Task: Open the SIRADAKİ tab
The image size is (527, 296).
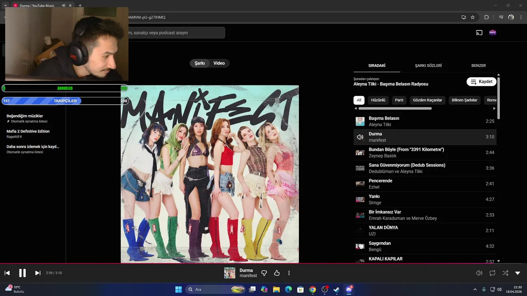Action: (x=377, y=65)
